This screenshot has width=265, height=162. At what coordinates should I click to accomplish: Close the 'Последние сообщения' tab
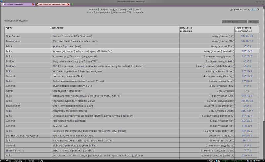click(x=33, y=4)
